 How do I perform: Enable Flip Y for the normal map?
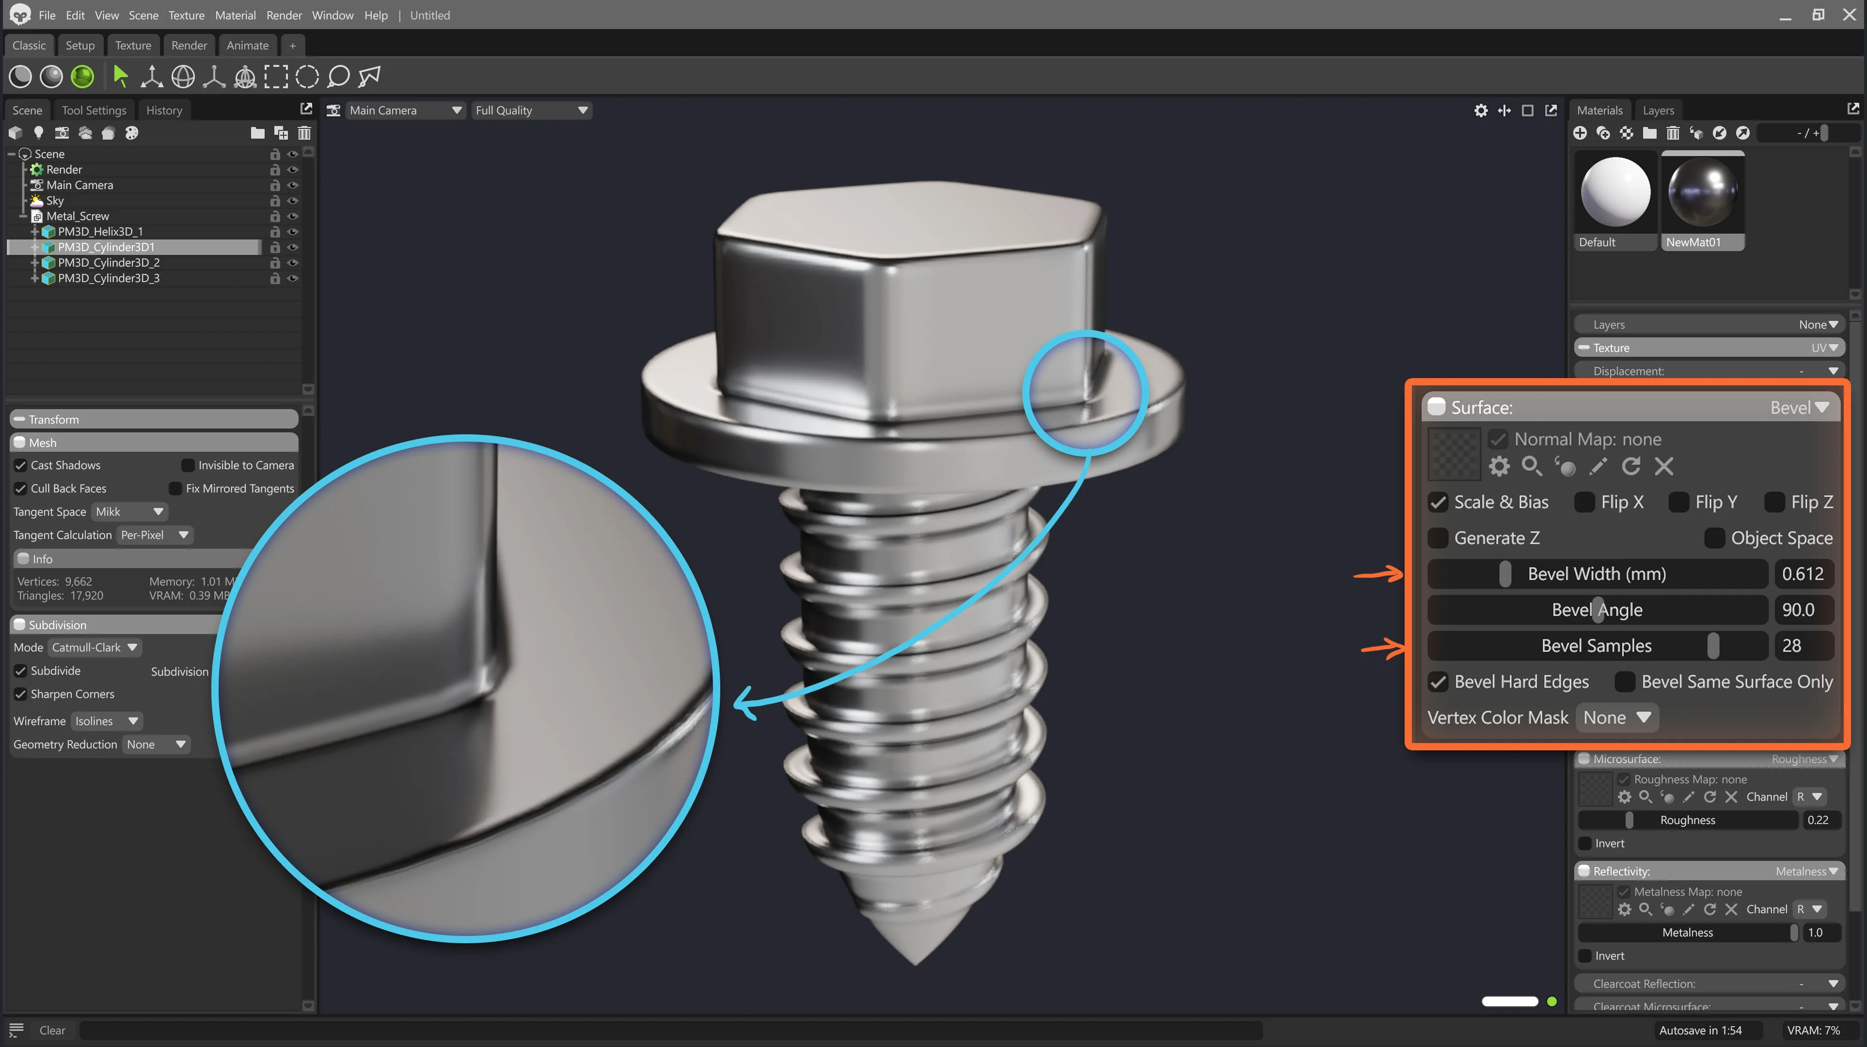(1678, 502)
